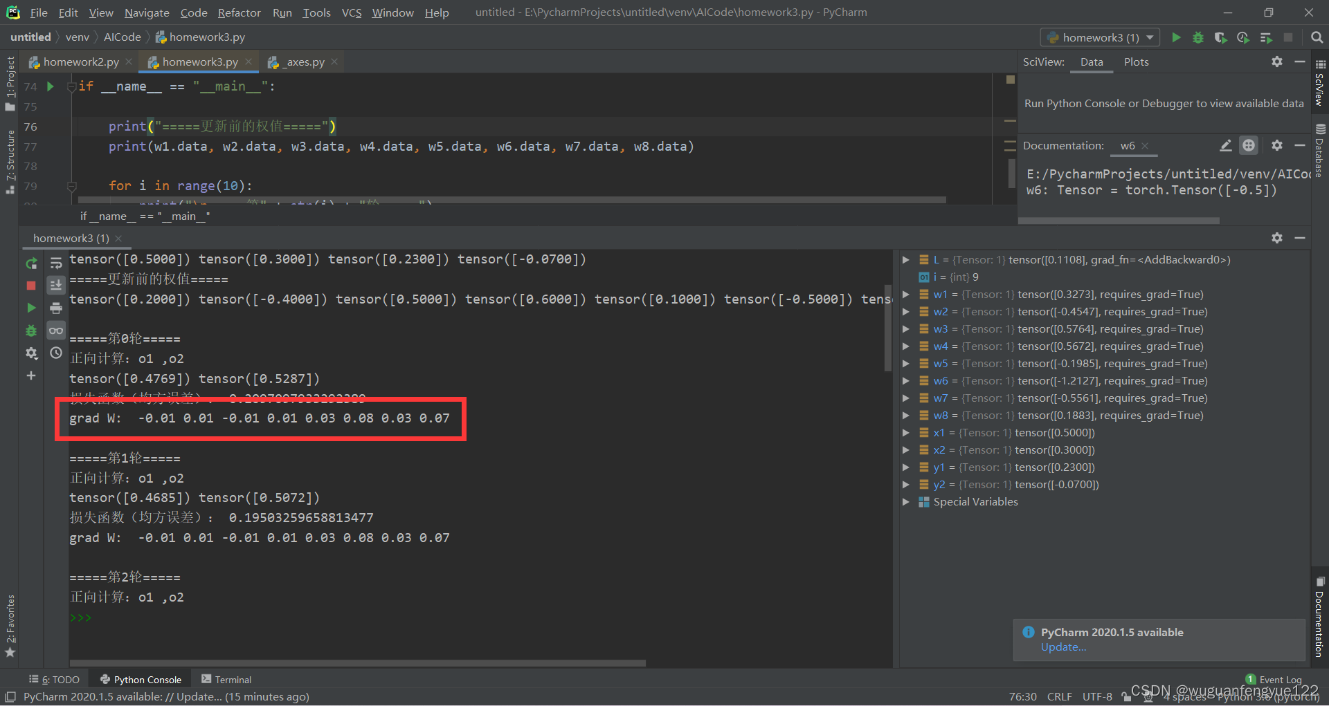Open console history clock icon

[56, 353]
